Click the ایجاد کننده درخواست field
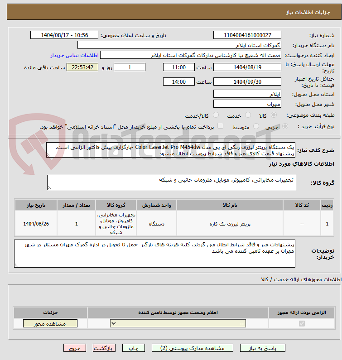Image resolution: width=342 pixels, height=360 pixels. click(x=191, y=55)
